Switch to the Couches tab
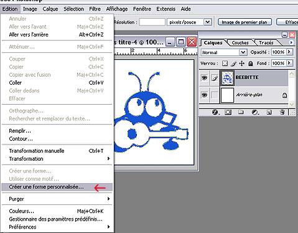The width and height of the screenshot is (298, 233). tap(240, 43)
